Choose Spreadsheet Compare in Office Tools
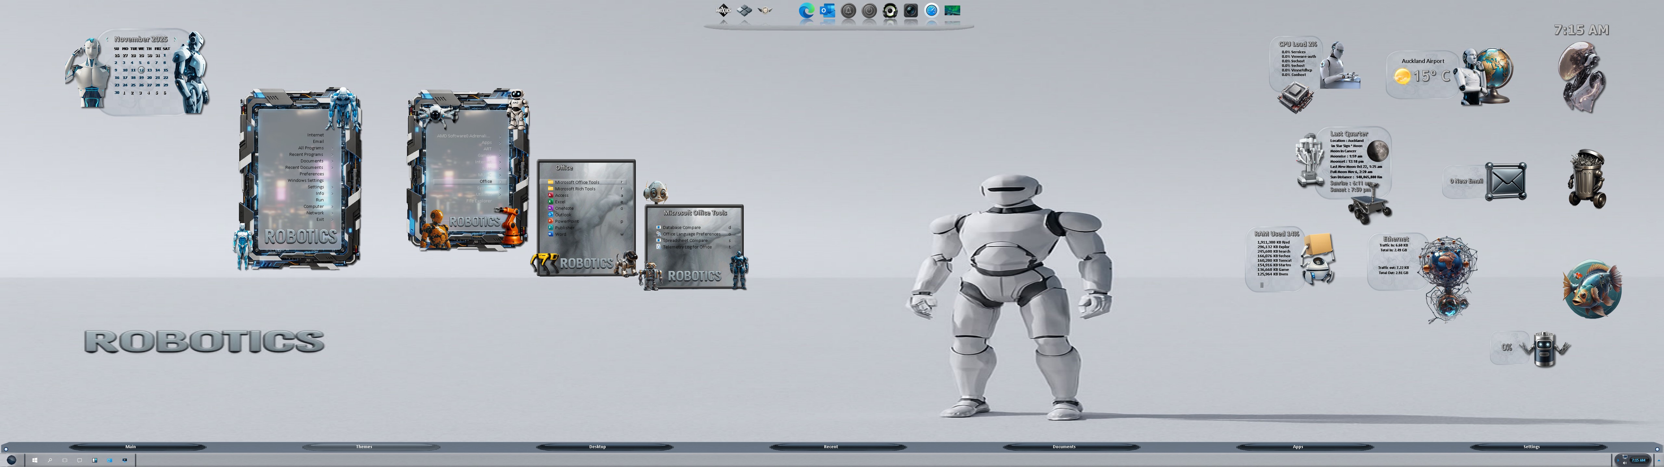This screenshot has height=467, width=1664. pos(685,241)
